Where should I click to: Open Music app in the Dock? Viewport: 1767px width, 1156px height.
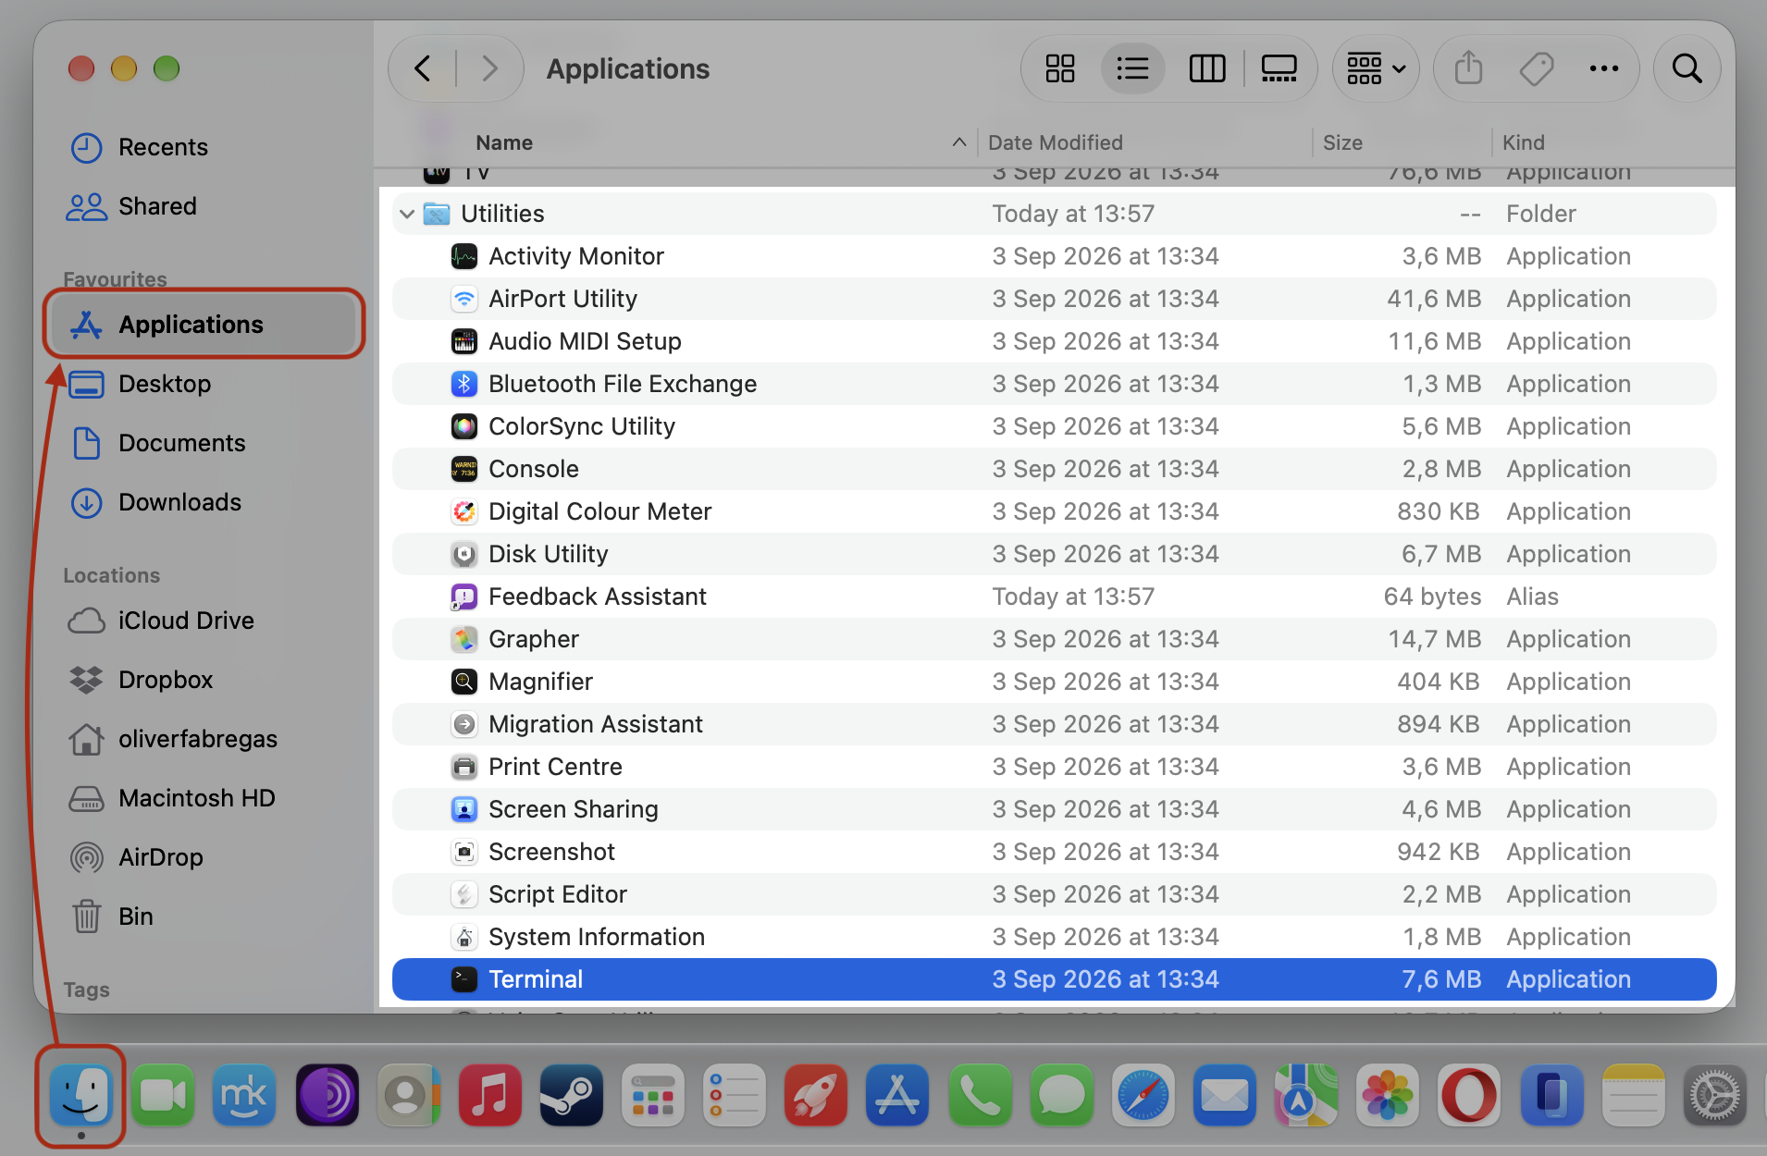click(489, 1095)
